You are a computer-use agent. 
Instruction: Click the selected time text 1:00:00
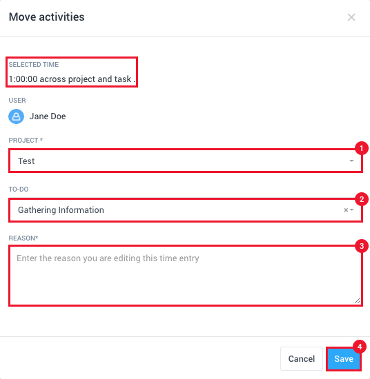[23, 79]
